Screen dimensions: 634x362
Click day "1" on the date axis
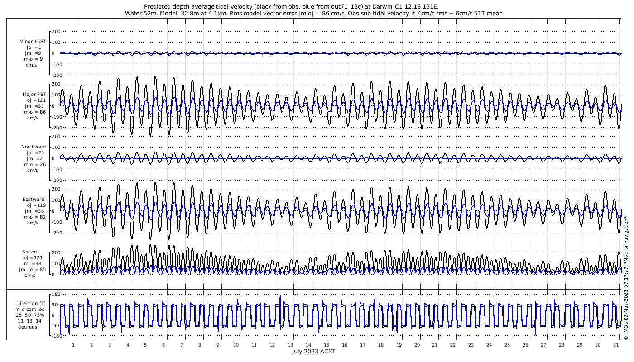(x=74, y=345)
